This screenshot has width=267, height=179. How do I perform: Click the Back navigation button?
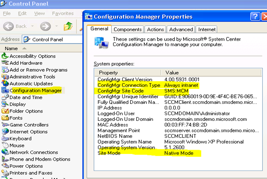pyautogui.click(x=15, y=26)
